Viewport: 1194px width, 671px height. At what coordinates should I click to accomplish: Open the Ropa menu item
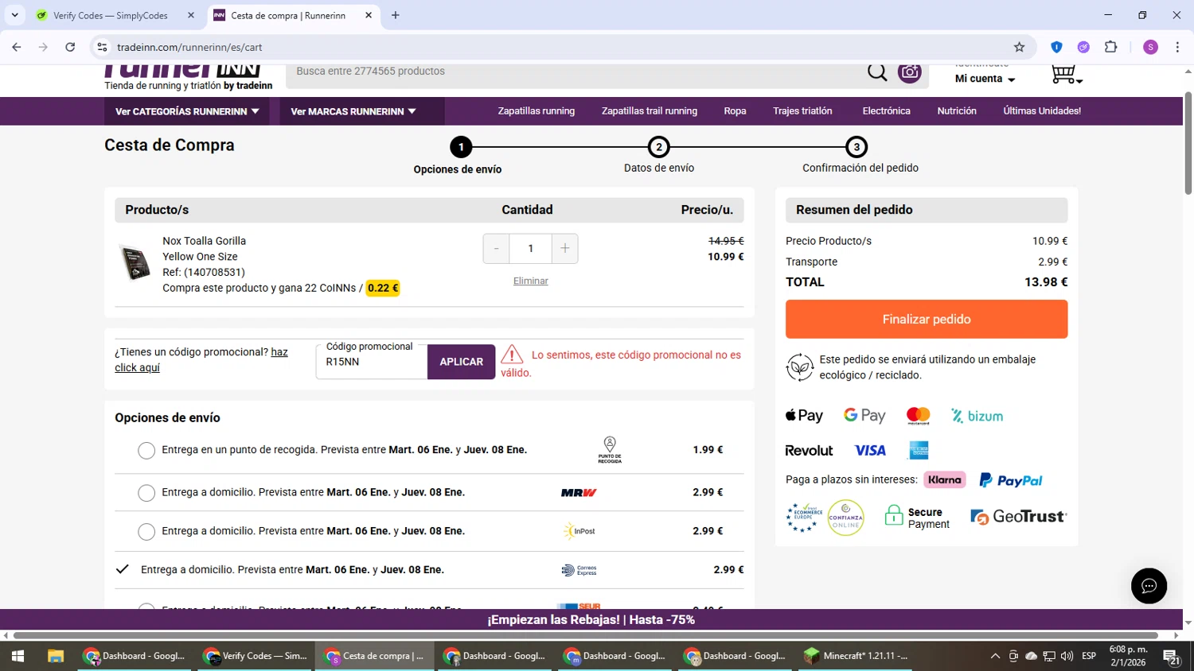(735, 111)
